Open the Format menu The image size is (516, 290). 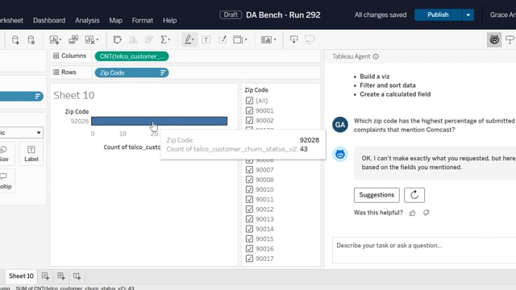coord(143,20)
